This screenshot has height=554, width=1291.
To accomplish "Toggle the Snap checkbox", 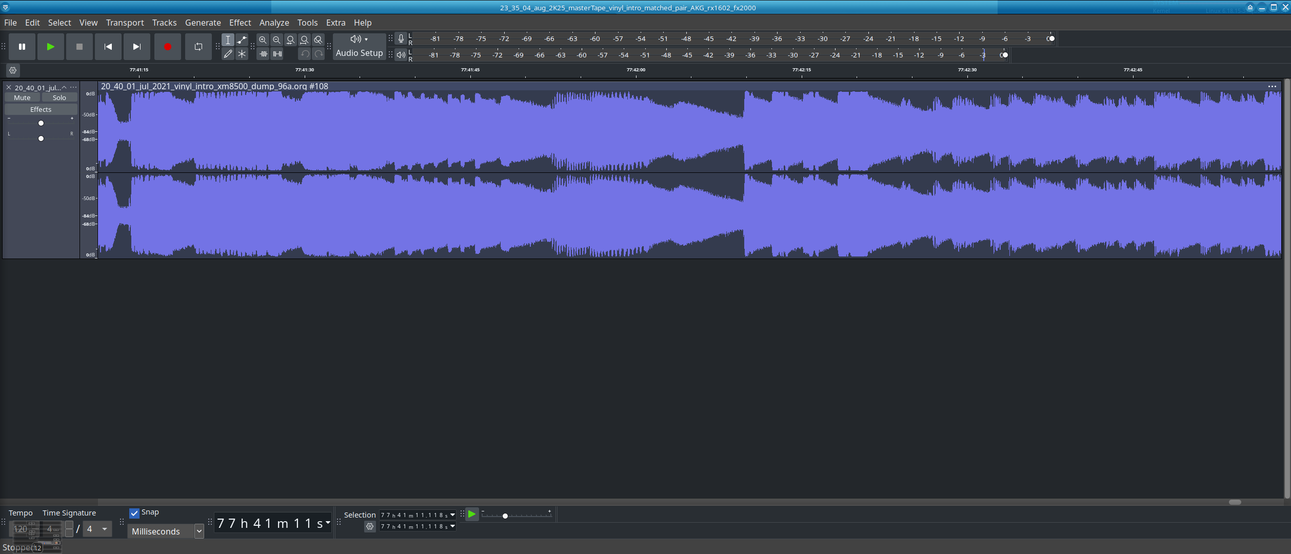I will (134, 513).
